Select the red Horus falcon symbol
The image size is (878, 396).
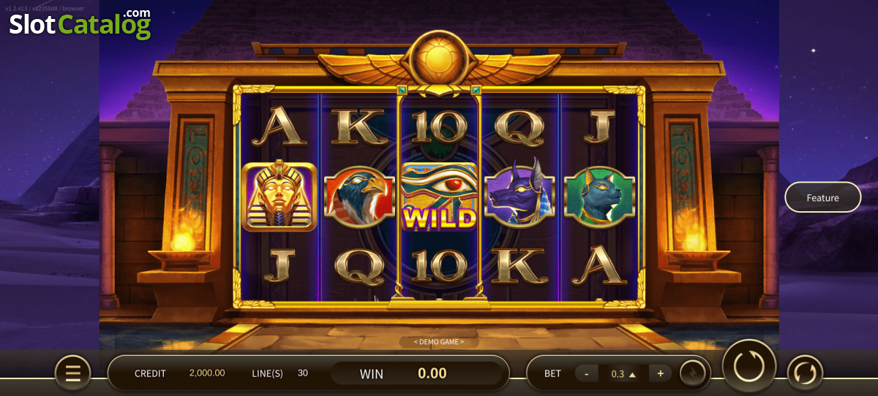[358, 197]
